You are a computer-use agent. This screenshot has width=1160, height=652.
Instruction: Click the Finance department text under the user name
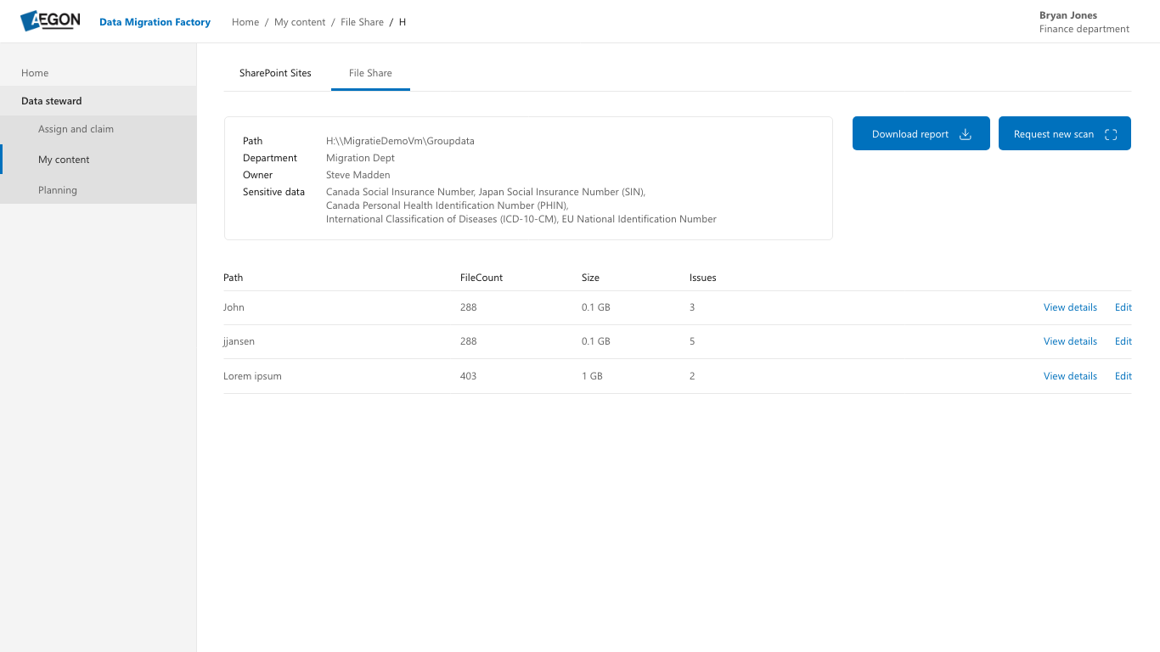coord(1084,29)
